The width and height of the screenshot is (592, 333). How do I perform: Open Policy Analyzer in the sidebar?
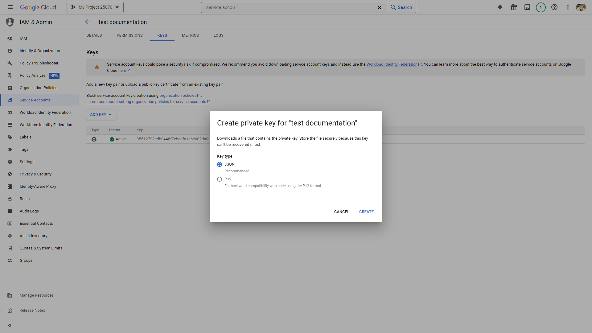tap(39, 76)
